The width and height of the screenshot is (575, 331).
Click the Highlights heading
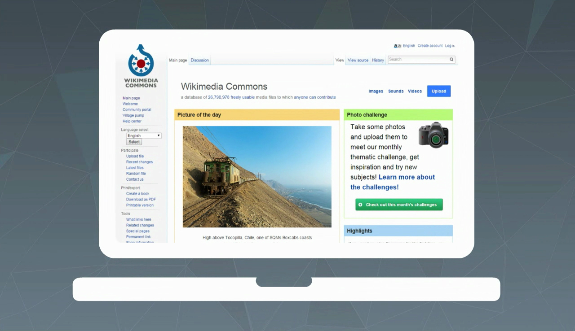(x=359, y=231)
